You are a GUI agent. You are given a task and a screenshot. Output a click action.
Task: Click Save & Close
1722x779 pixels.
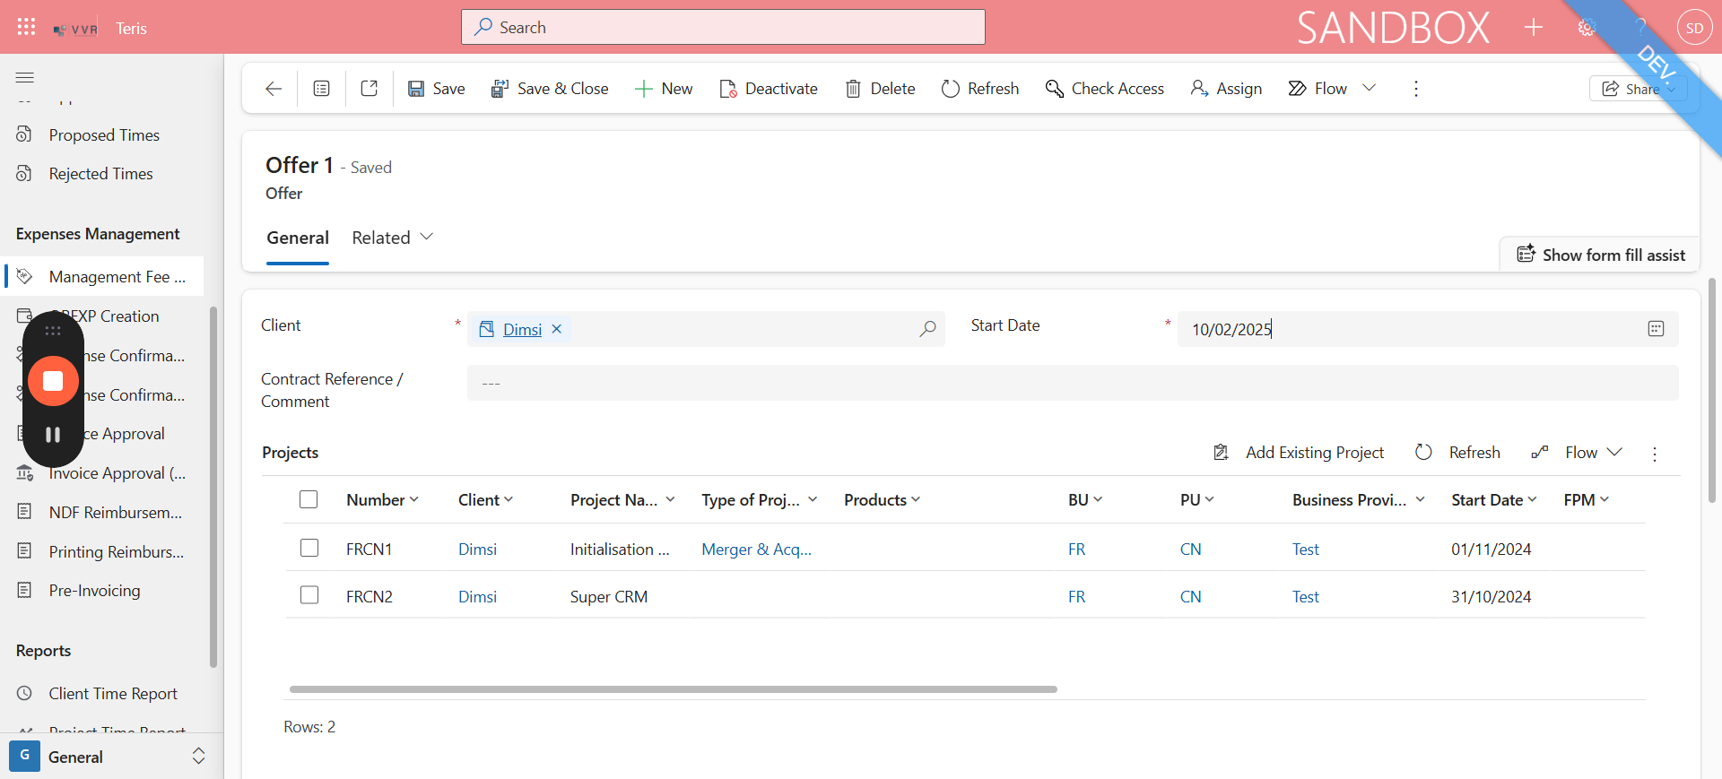(x=550, y=89)
